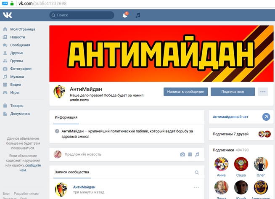Click your avatar in the suggest news box
Image resolution: width=275 pixels, height=199 pixels.
58,154
